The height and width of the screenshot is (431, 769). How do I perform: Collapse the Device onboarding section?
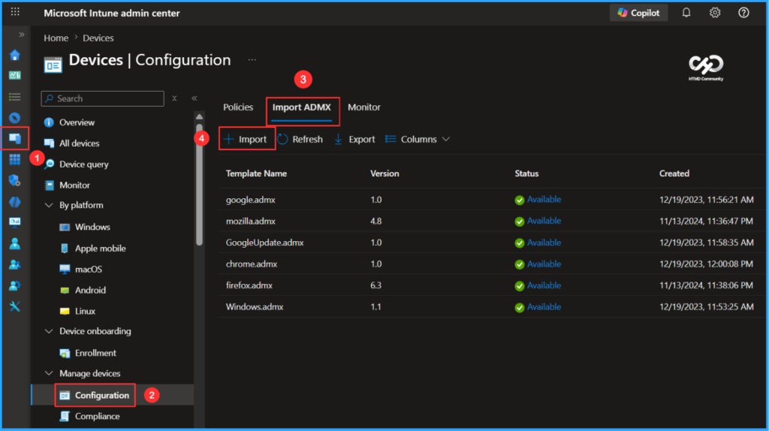[49, 331]
